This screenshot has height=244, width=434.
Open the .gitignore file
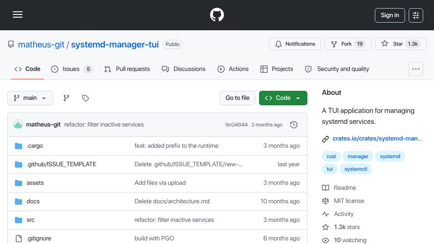[x=39, y=239]
